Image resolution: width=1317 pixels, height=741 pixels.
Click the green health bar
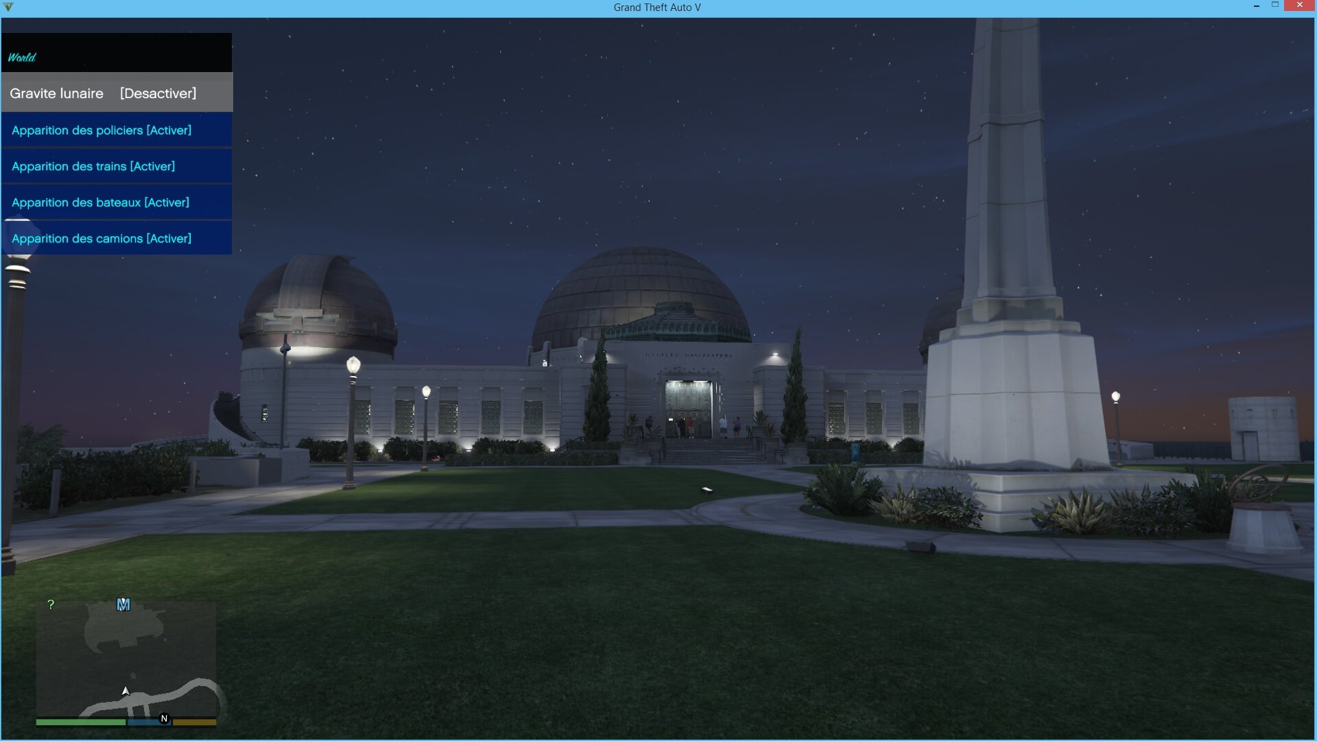click(80, 722)
